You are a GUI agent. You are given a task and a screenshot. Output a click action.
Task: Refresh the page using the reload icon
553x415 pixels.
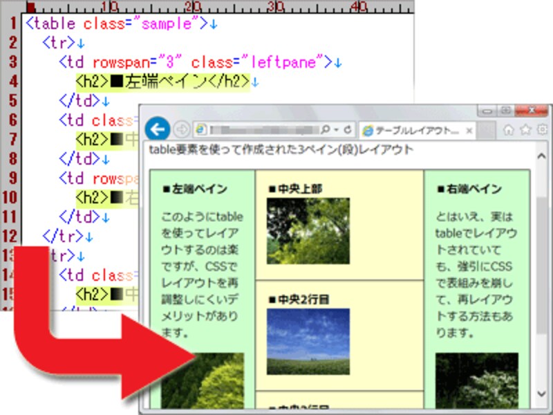point(348,130)
